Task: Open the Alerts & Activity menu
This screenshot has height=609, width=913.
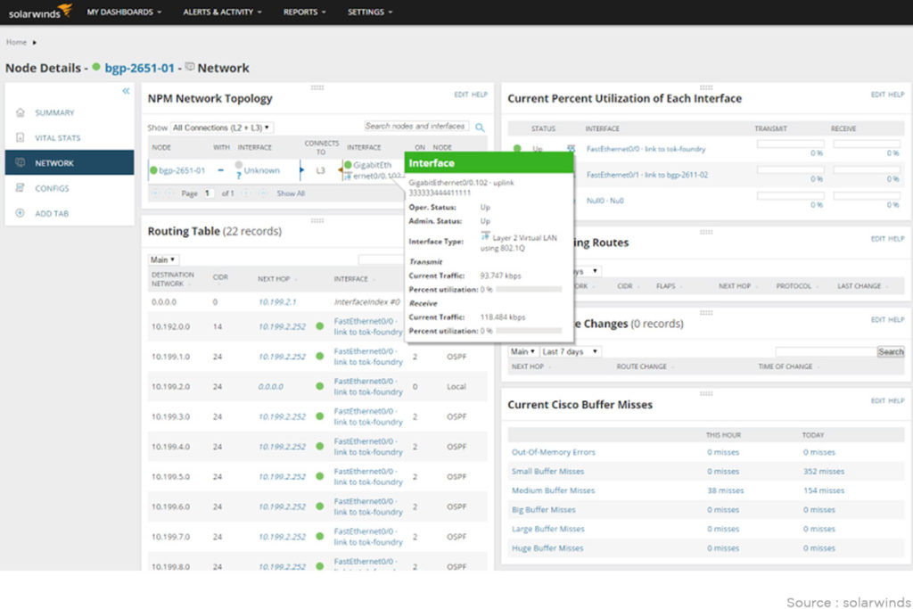Action: pyautogui.click(x=222, y=12)
